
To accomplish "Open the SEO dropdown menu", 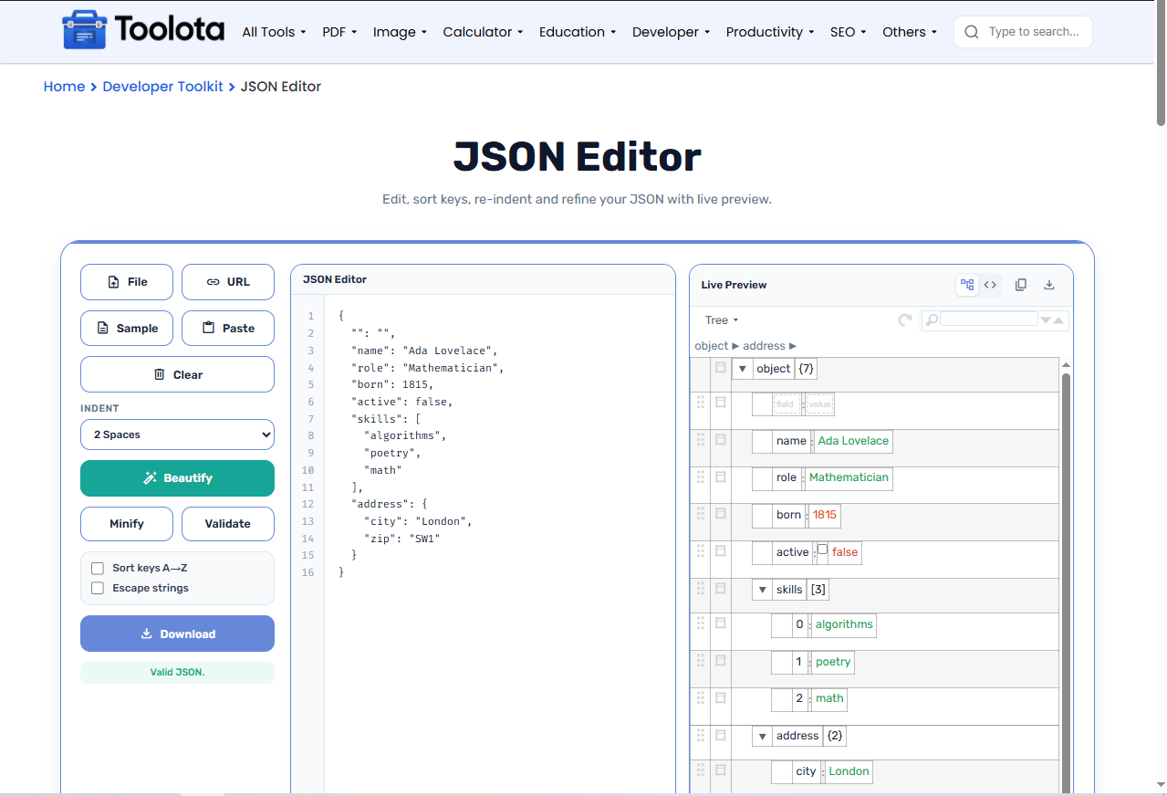I will pos(848,32).
